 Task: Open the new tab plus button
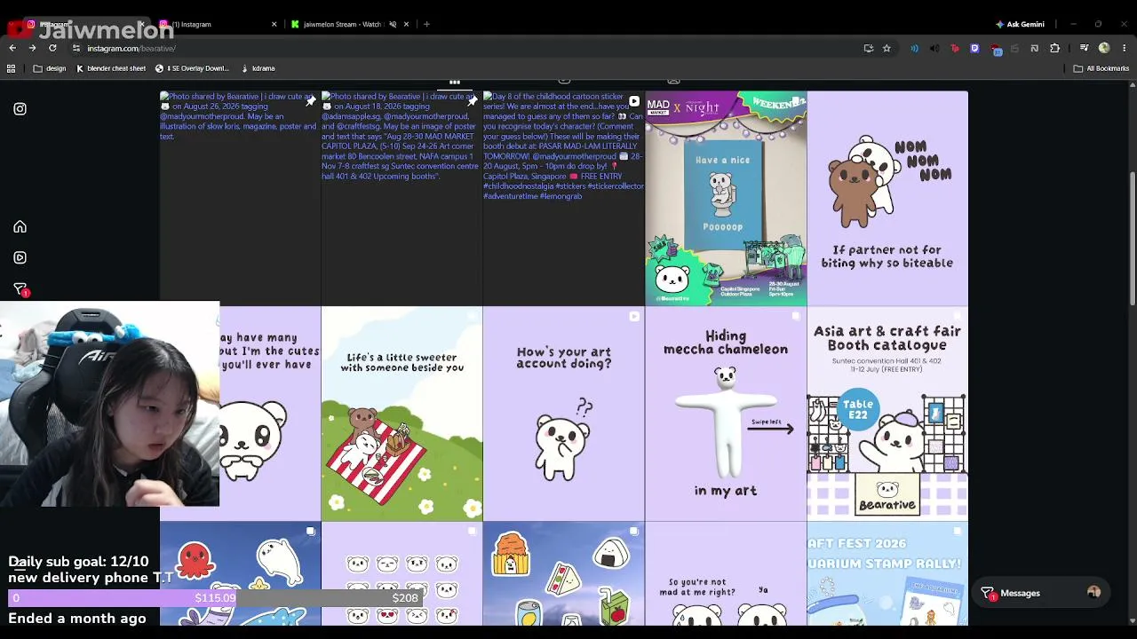426,24
